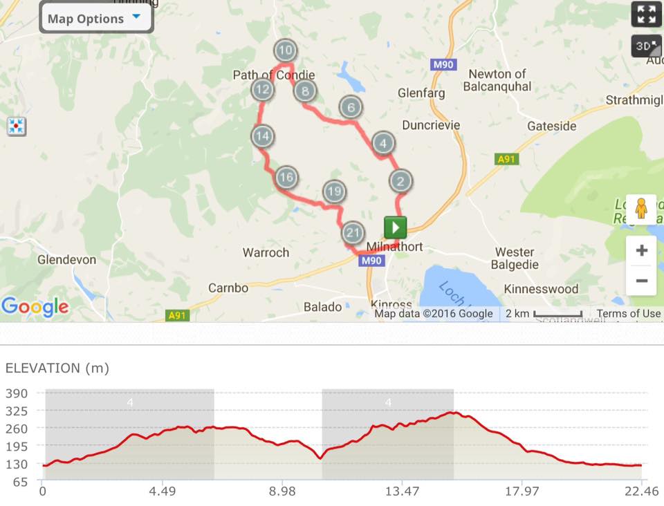
Task: Click the kilometer 2 route marker
Action: [400, 182]
